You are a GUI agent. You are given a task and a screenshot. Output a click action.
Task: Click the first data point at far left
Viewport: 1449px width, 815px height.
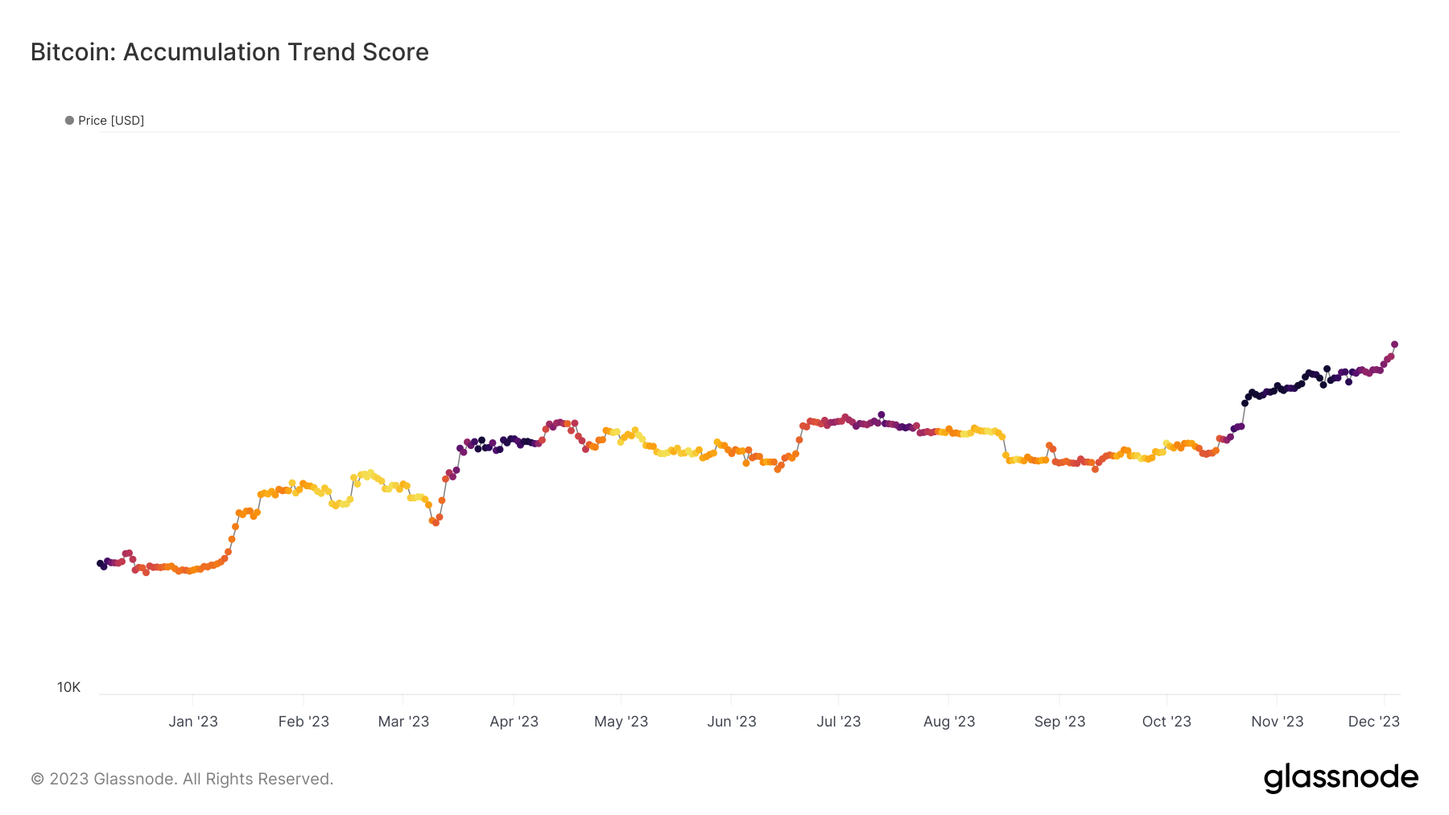coord(100,563)
